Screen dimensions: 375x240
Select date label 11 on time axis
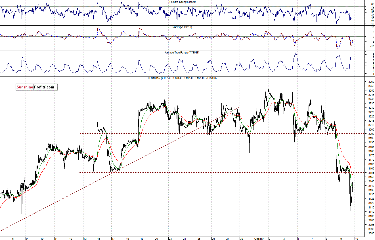(x=56, y=238)
